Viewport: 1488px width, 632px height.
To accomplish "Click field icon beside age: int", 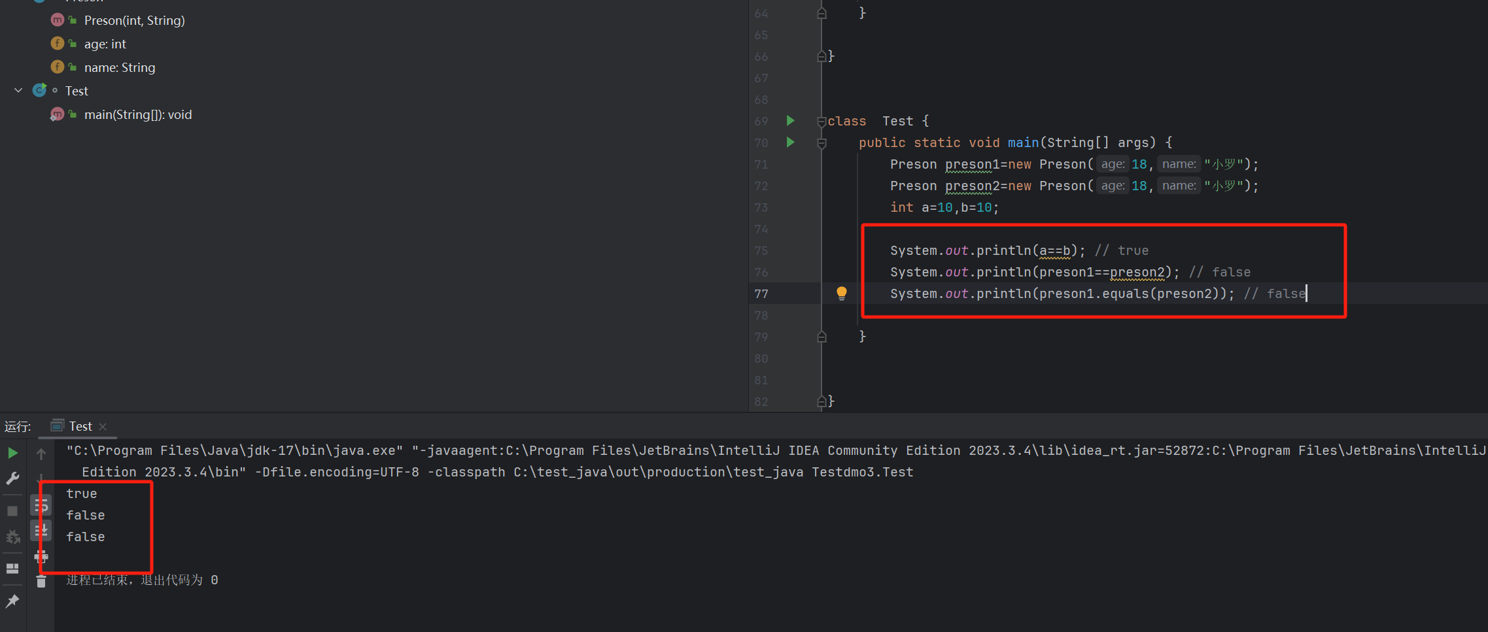I will (58, 44).
